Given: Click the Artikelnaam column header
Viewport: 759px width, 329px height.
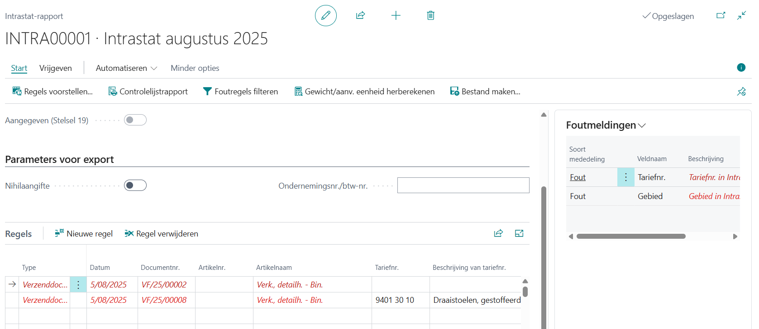Looking at the screenshot, I should 274,268.
